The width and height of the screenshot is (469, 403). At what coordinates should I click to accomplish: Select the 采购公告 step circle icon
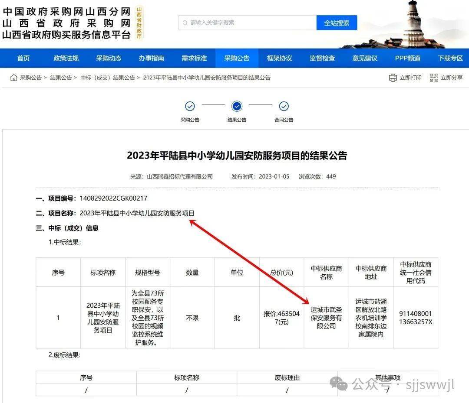tap(190, 106)
